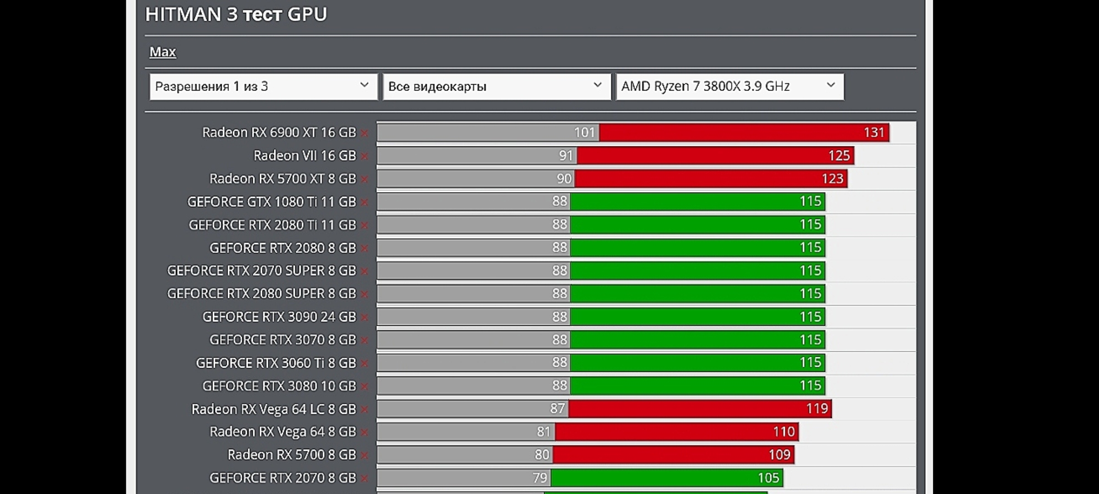Remove GEFORCE RTX 3080 10 GB entry

tap(365, 387)
